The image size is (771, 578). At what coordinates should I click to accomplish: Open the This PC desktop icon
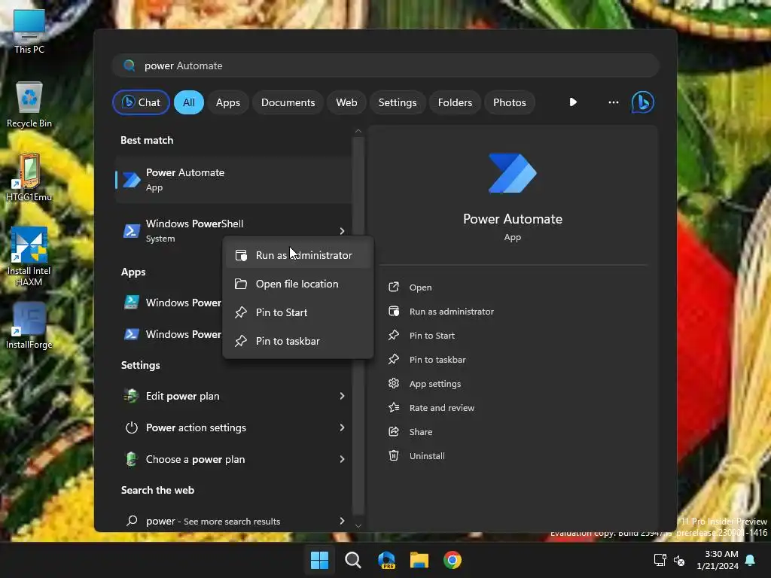click(29, 32)
